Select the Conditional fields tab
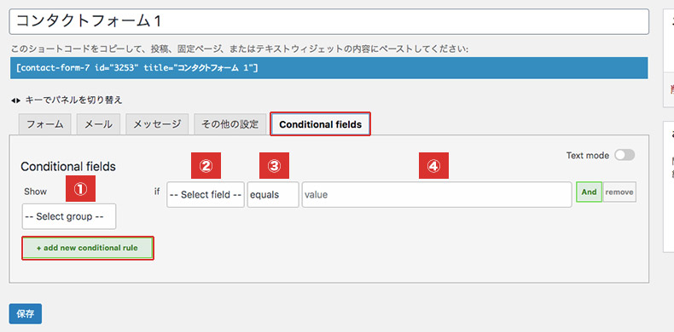Viewport: 674px width, 332px height. pyautogui.click(x=320, y=124)
